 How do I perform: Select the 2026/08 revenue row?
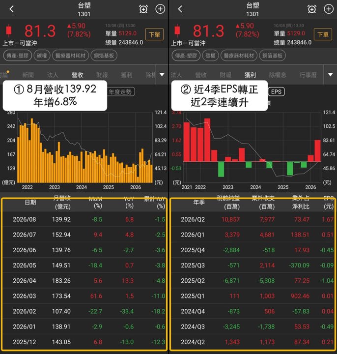(84, 219)
